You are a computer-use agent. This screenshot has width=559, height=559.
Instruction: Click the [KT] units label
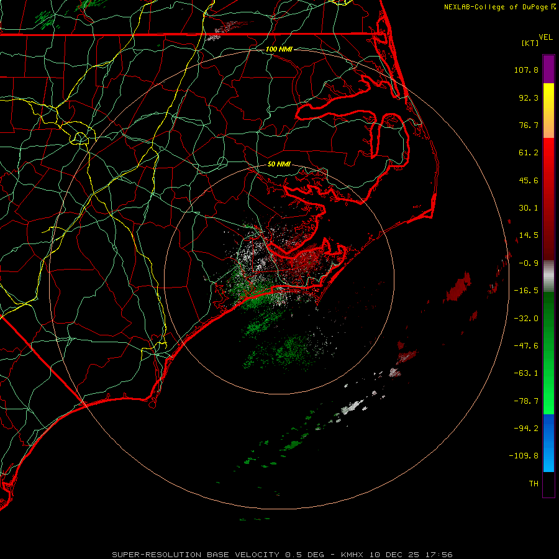(x=530, y=43)
